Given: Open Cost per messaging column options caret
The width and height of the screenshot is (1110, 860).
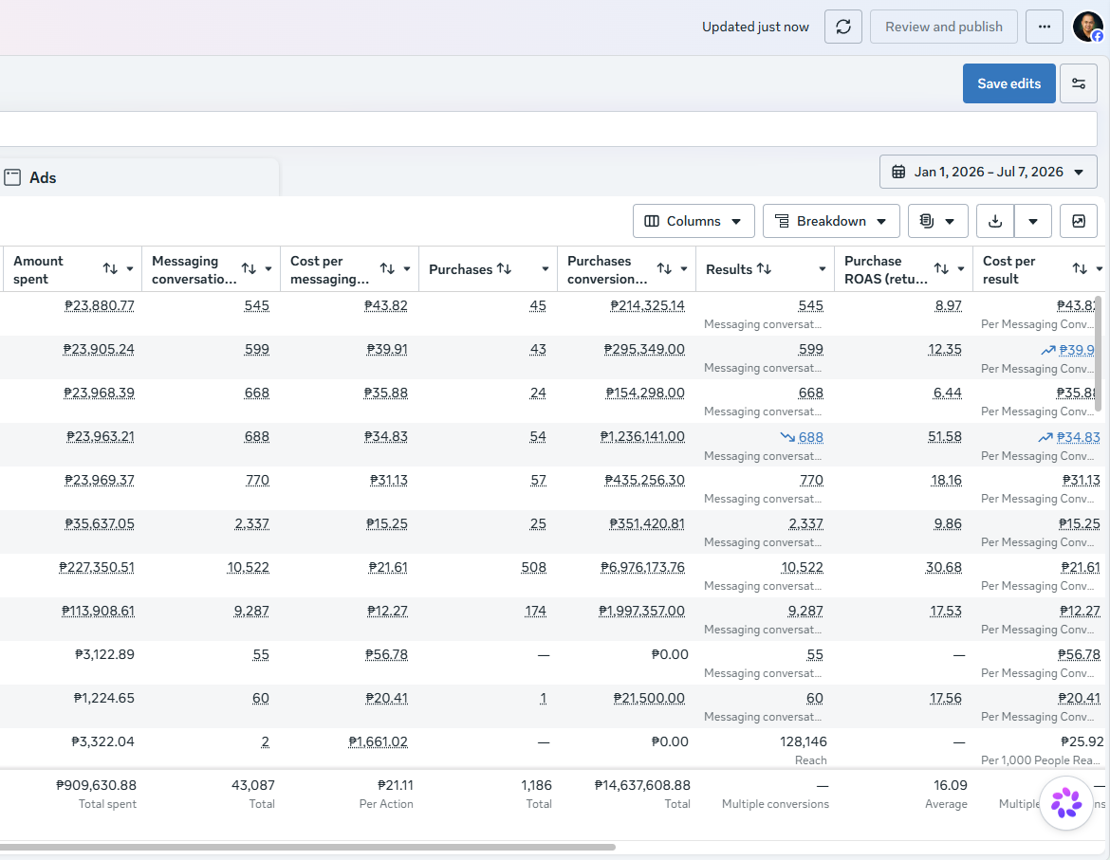Looking at the screenshot, I should click(x=407, y=268).
